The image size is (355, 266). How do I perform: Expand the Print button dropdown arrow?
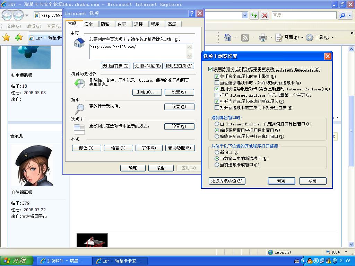coord(271,37)
